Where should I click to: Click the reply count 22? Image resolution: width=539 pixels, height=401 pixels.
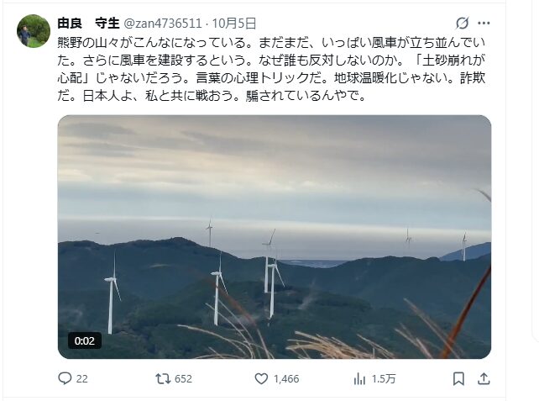81,379
